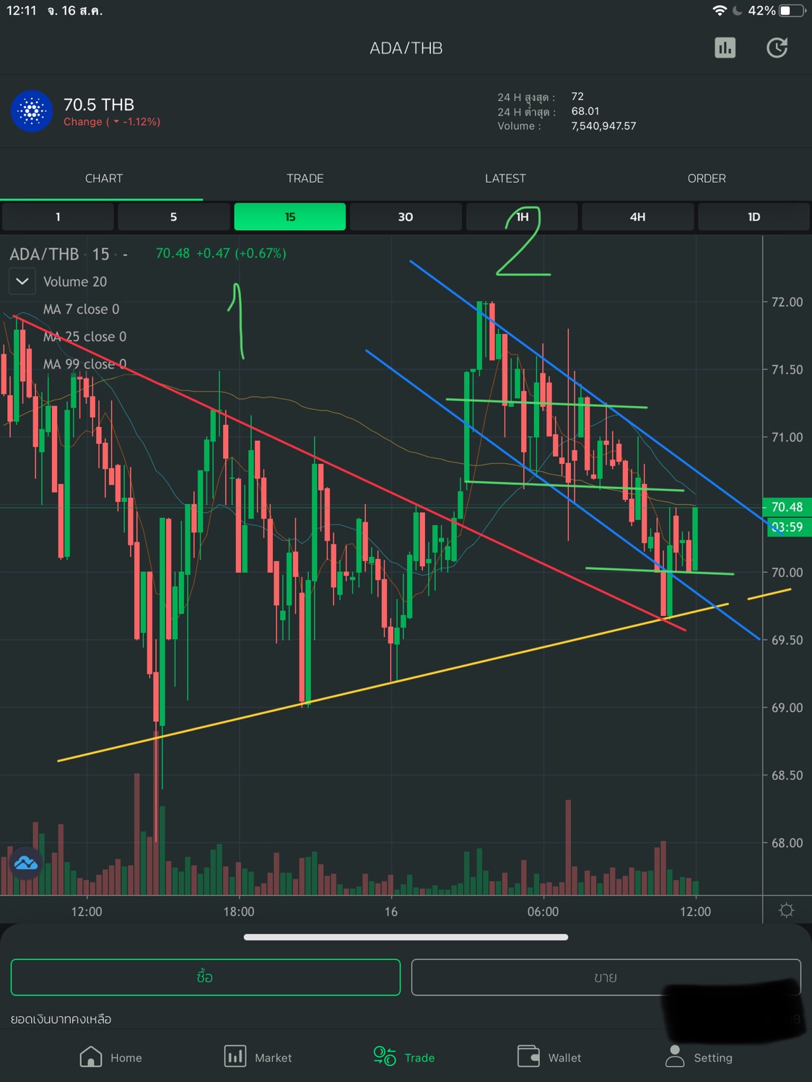Go to Home in bottom navigation

[x=110, y=1057]
